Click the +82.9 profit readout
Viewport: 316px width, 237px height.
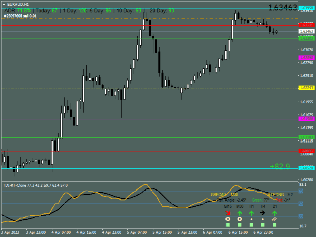click(x=280, y=166)
